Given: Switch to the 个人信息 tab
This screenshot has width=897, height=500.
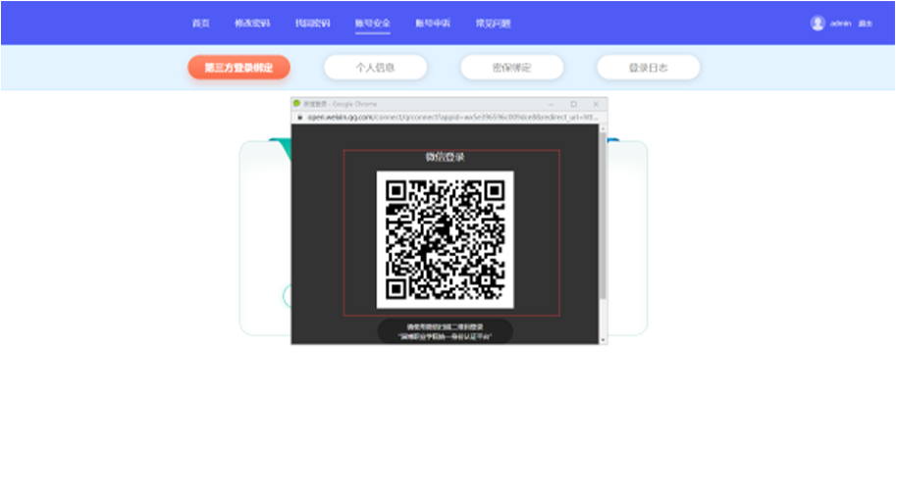Looking at the screenshot, I should 375,68.
